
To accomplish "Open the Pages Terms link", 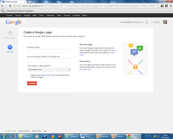I will click(46, 75).
